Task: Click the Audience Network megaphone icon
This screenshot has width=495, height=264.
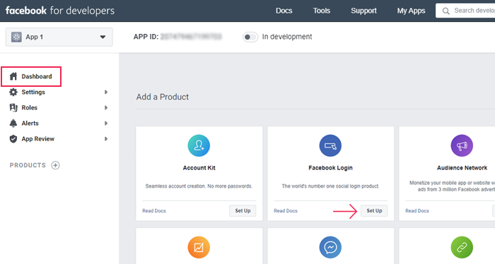Action: (462, 145)
